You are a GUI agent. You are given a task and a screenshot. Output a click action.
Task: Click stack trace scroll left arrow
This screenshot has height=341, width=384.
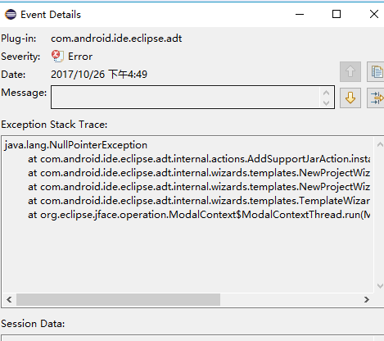pos(9,299)
